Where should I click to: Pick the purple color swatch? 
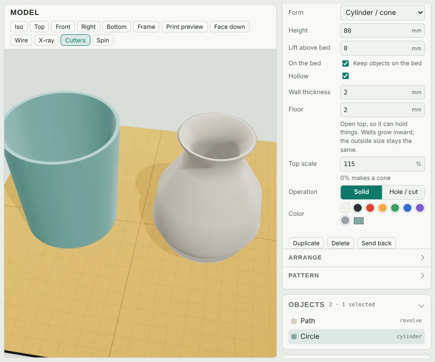[420, 208]
